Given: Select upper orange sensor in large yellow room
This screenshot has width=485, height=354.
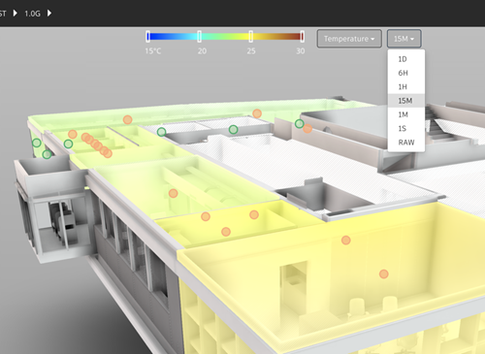Looking at the screenshot, I should (346, 241).
